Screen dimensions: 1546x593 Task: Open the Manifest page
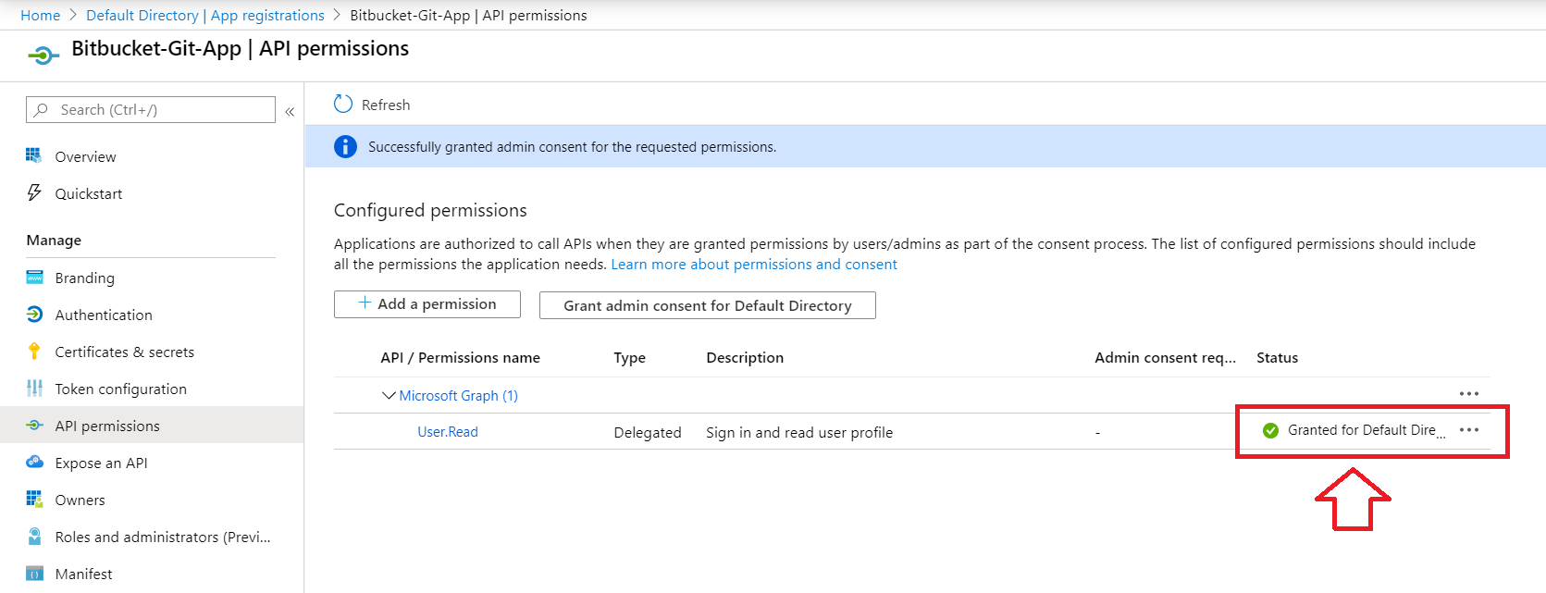(x=84, y=574)
